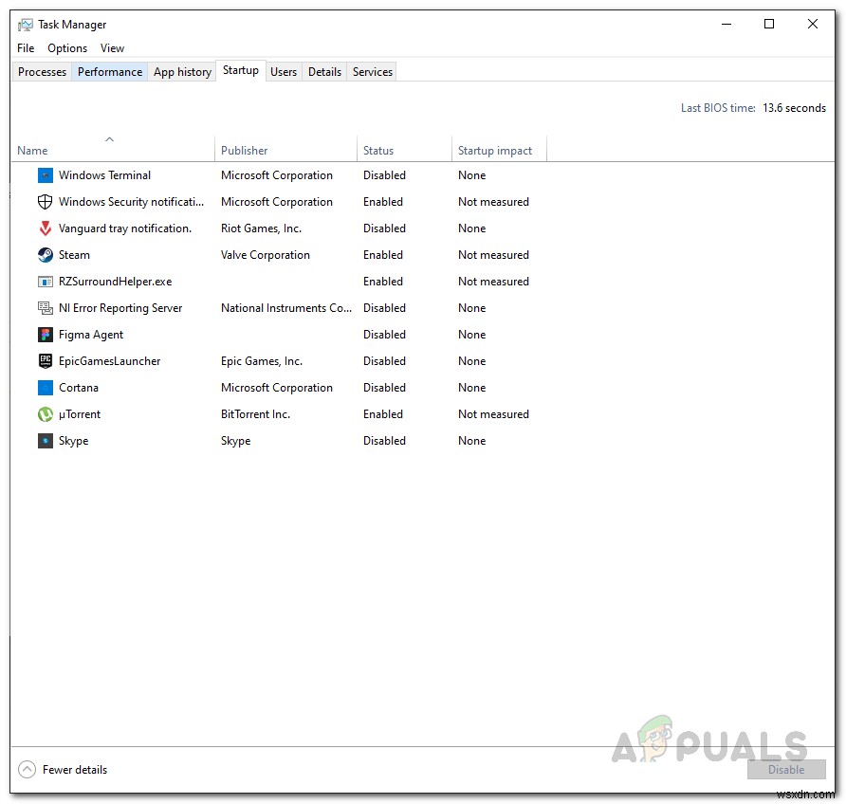The height and width of the screenshot is (804, 846).
Task: Click the Task Manager title bar icon
Action: (25, 25)
